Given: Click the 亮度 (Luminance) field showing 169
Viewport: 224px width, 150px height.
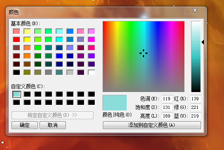Looking at the screenshot, I should point(167,116).
